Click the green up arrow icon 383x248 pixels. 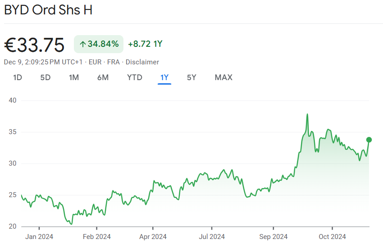tap(82, 44)
